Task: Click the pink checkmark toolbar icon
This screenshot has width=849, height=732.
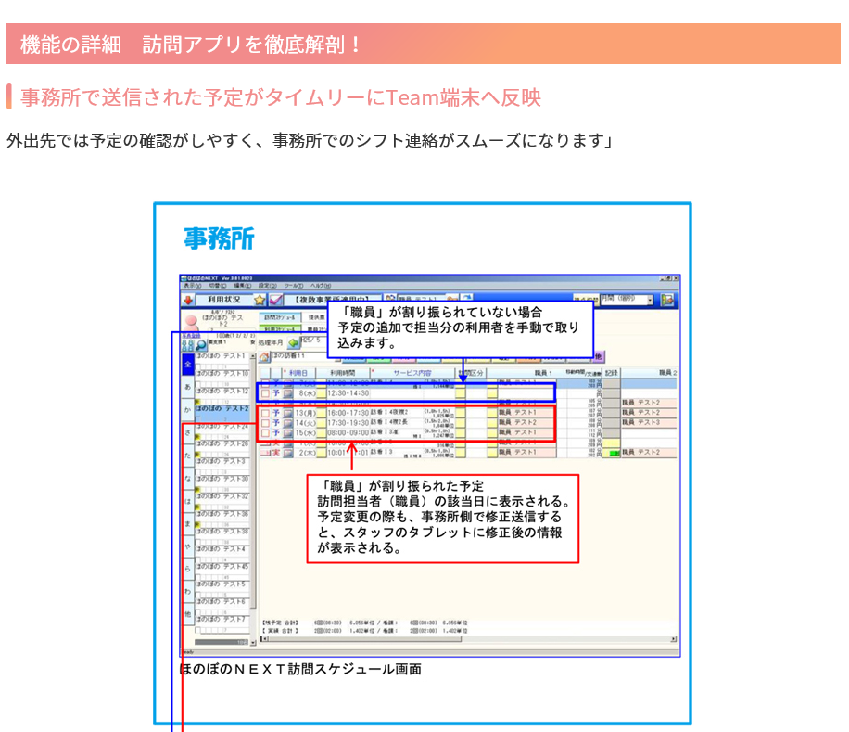Action: [x=275, y=300]
